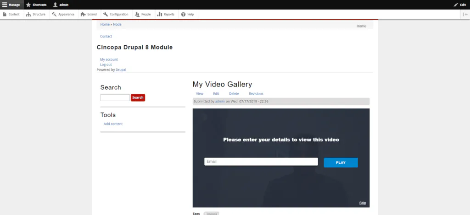This screenshot has height=215, width=470.
Task: Click the Search block heading
Action: [x=111, y=87]
